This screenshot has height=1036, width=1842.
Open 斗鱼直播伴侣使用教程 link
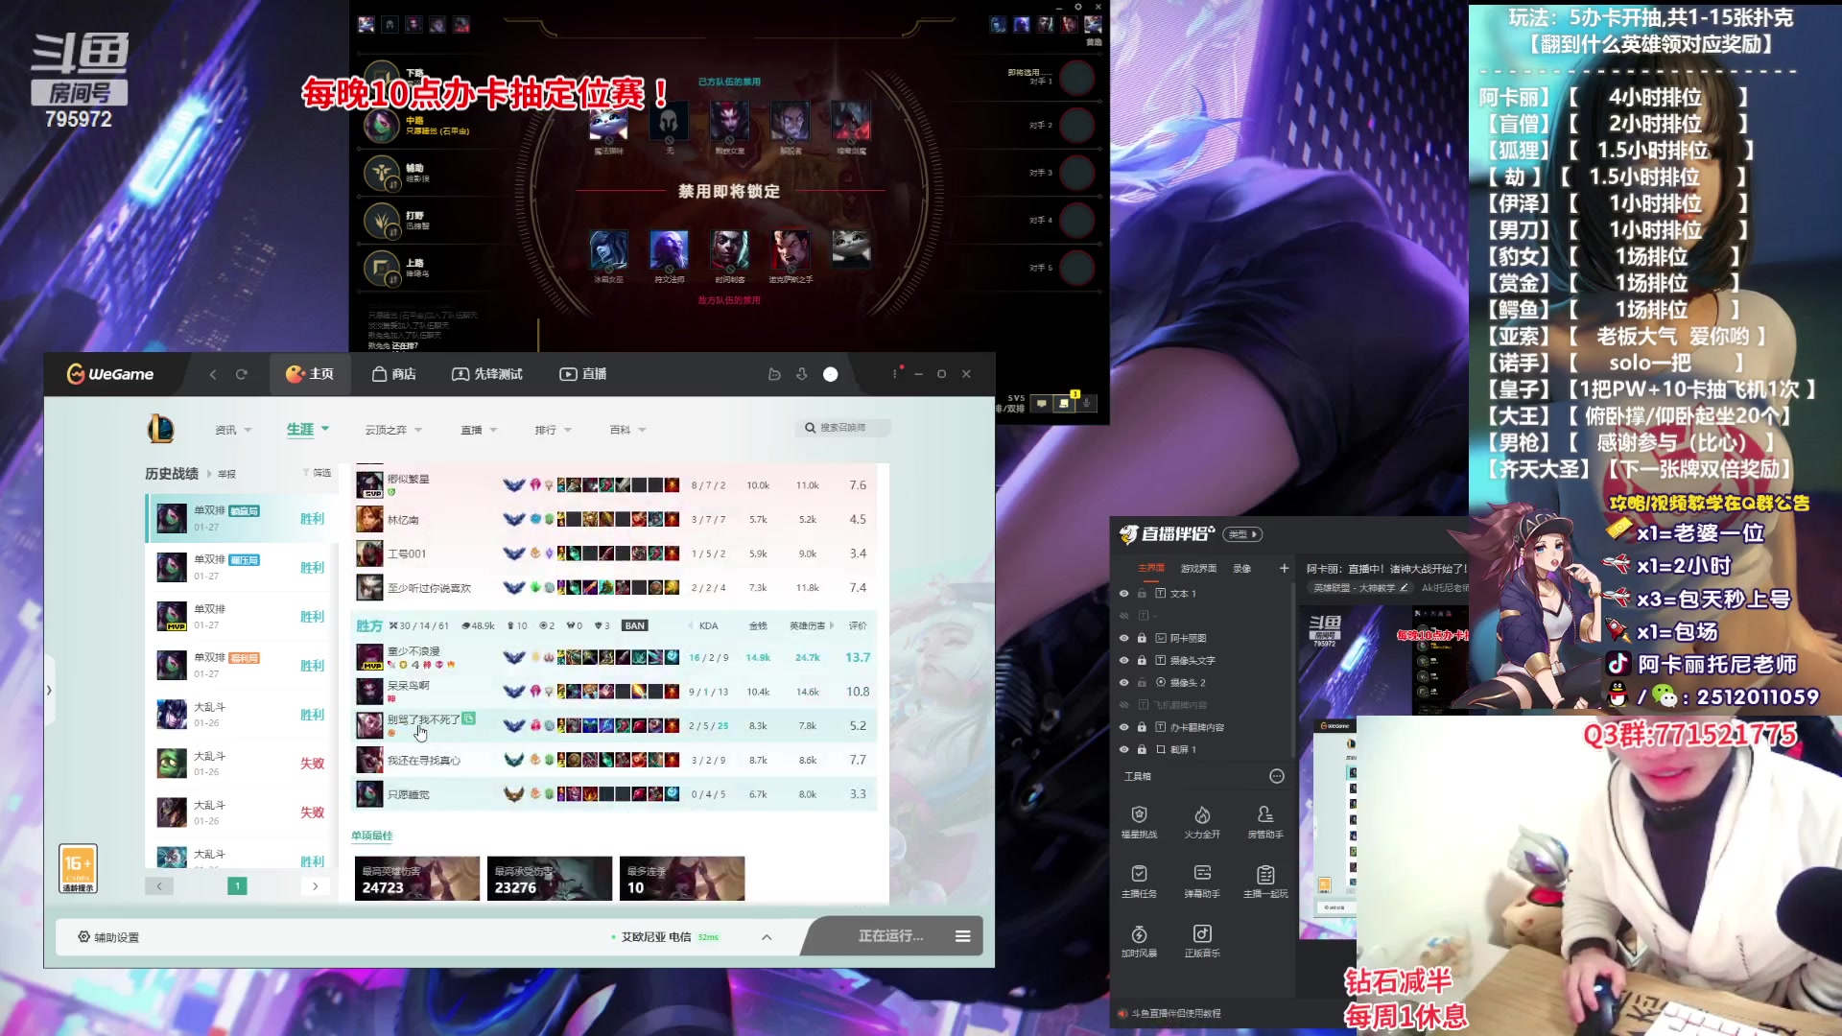click(x=1175, y=1013)
